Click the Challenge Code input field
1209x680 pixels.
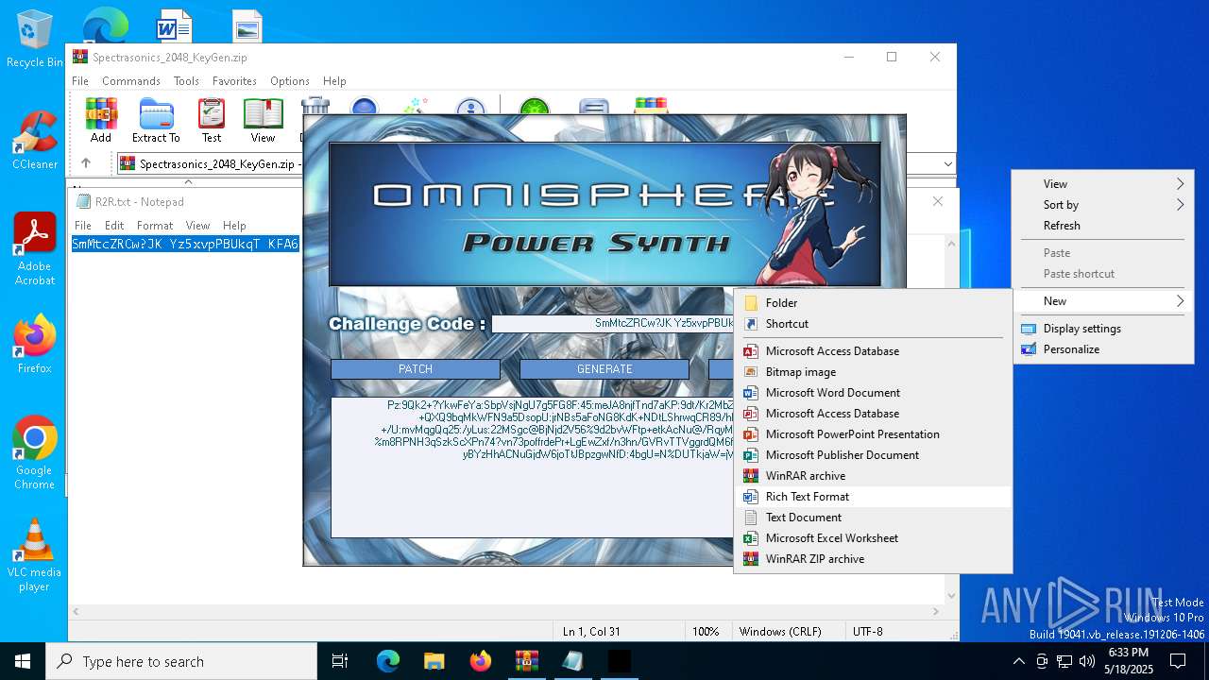(x=612, y=323)
